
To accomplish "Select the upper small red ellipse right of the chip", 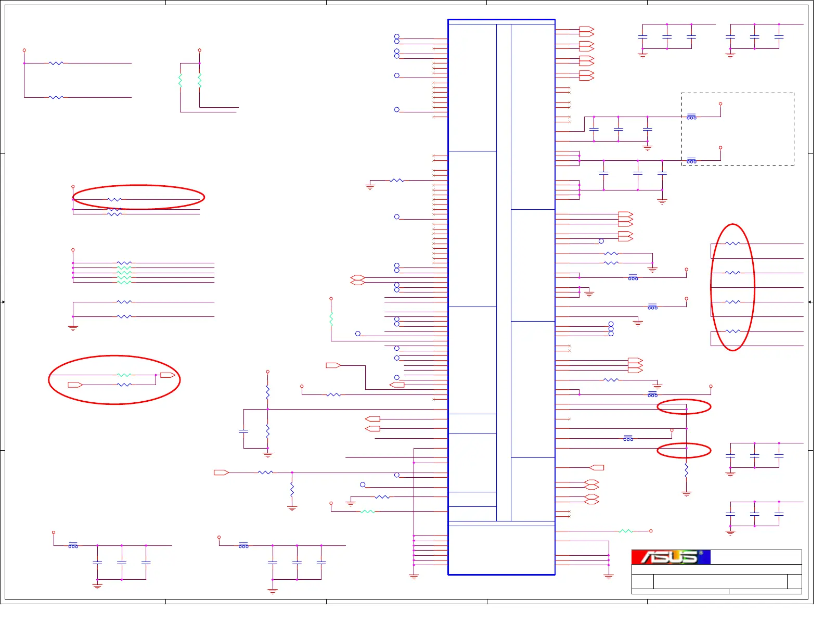I will tap(684, 406).
